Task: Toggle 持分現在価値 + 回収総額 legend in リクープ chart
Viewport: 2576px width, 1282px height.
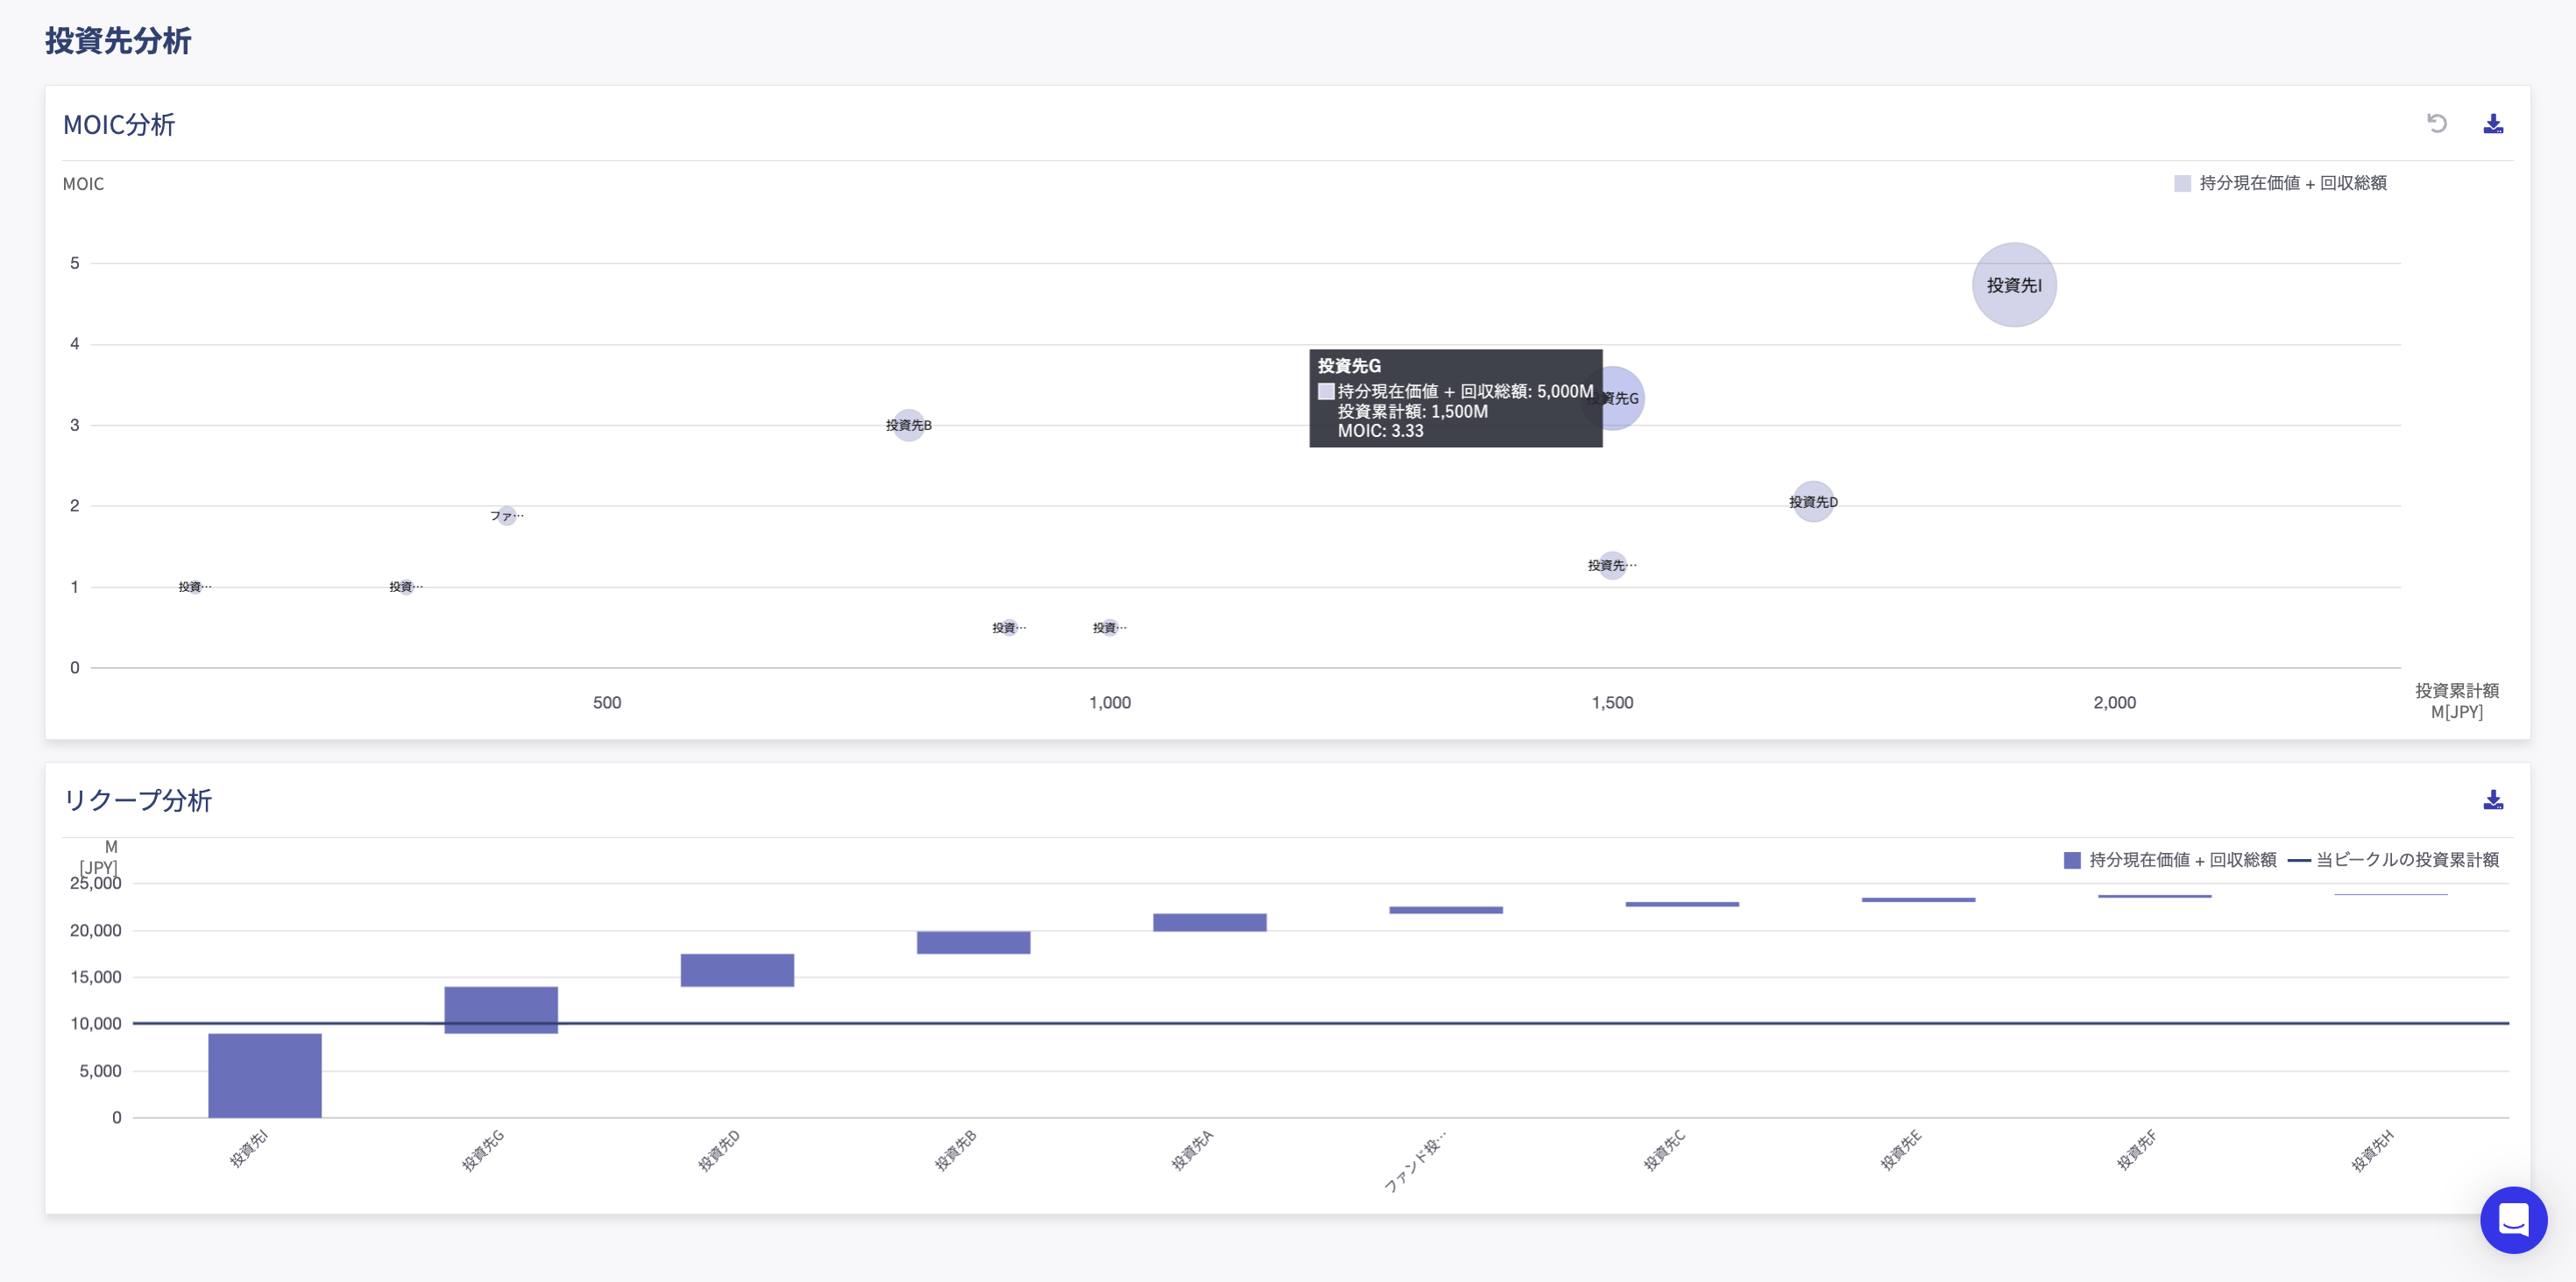Action: pyautogui.click(x=2182, y=859)
